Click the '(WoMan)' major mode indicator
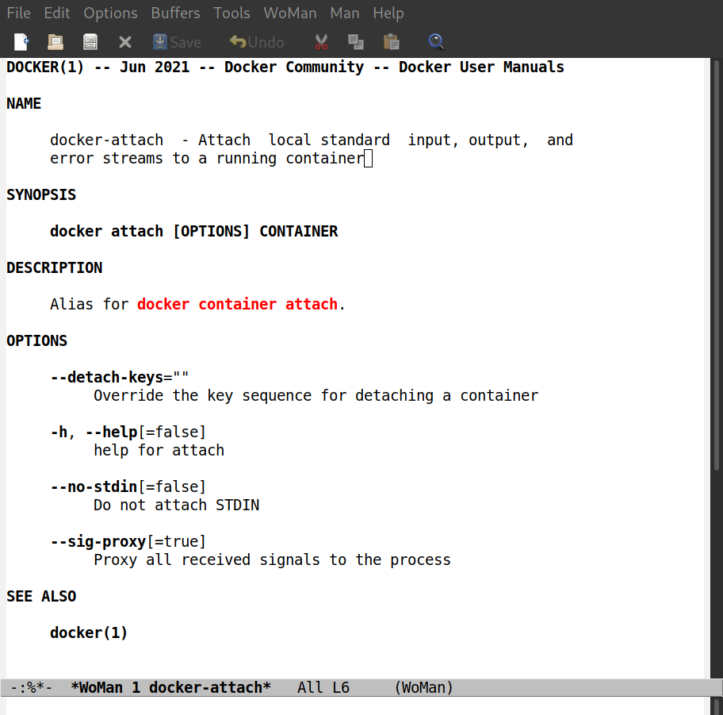This screenshot has width=723, height=715. (x=424, y=688)
